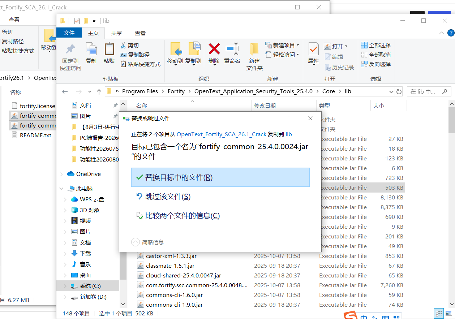
Task: Click properties icon in quick access toolbar
Action: [77, 21]
